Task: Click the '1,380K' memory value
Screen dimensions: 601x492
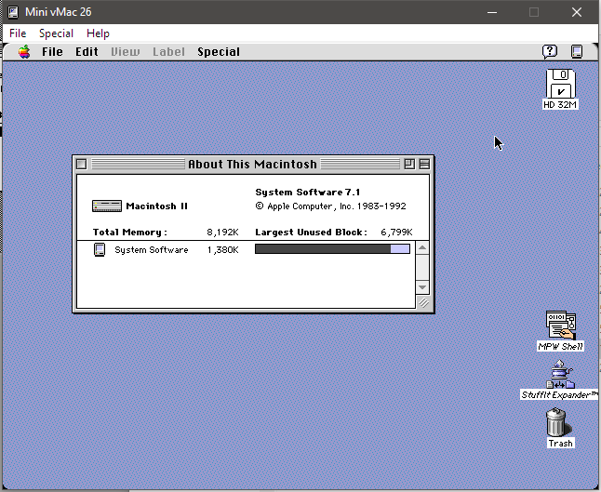Action: pos(222,250)
